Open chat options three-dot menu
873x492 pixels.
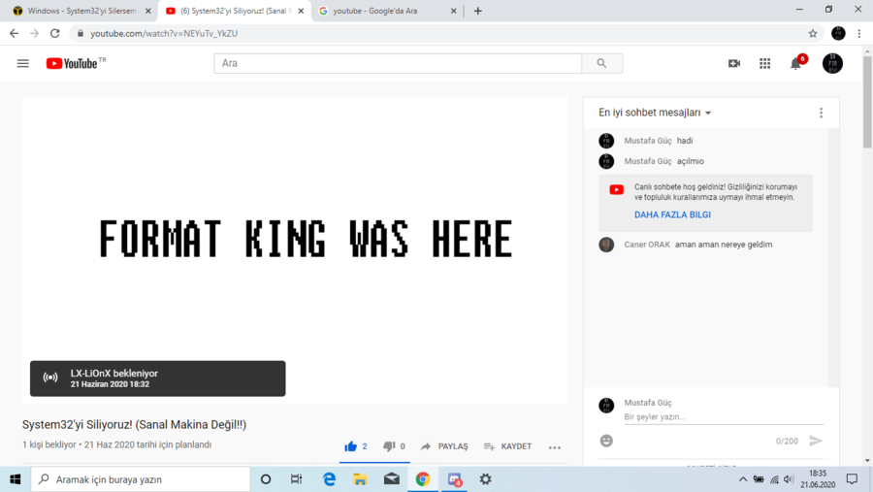click(821, 114)
